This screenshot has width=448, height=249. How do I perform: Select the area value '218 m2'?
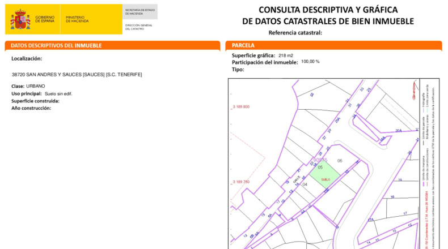point(286,55)
